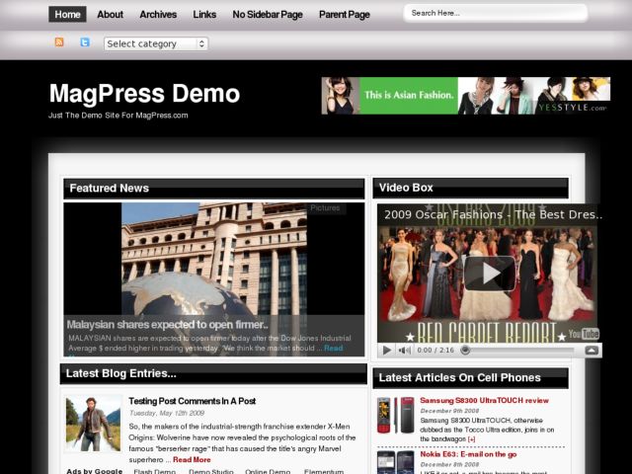This screenshot has height=474, width=632.
Task: Click the Tuesday, May 12th 2009 post date
Action: coord(167,413)
